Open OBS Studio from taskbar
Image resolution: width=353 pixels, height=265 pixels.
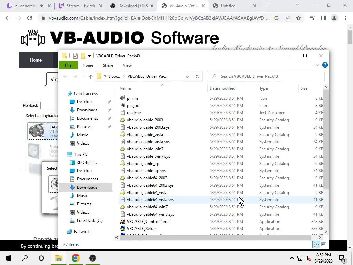(92, 258)
